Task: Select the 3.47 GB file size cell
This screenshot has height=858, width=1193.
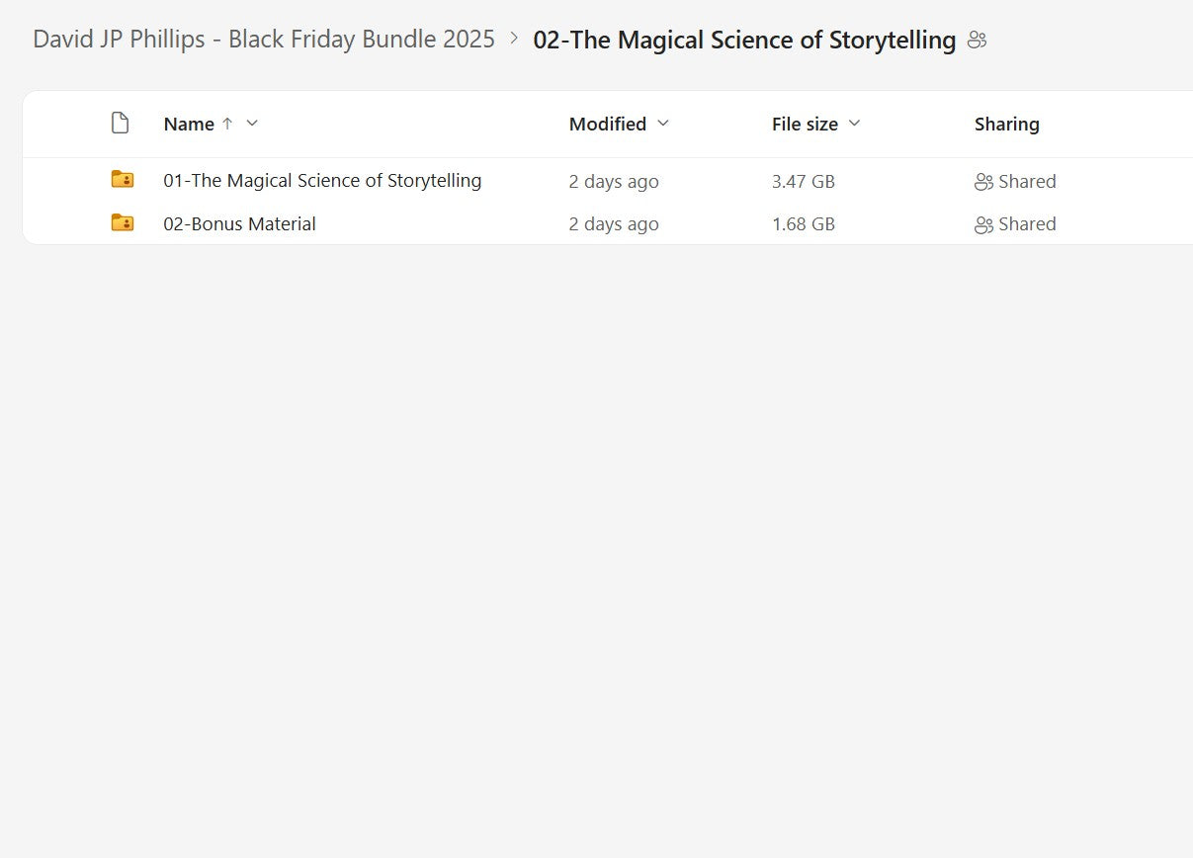Action: [x=804, y=182]
